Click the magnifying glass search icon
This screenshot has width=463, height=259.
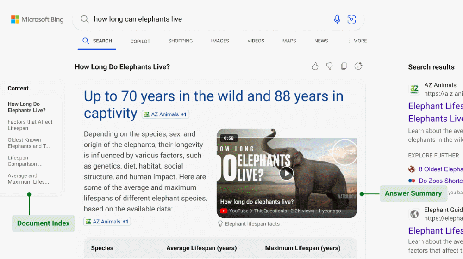pos(85,19)
